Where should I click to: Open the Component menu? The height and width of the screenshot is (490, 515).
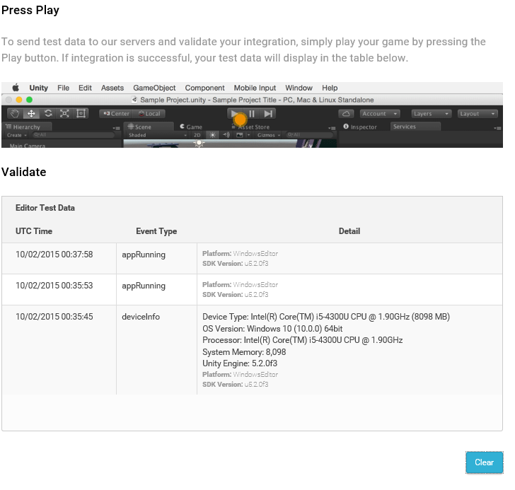(x=204, y=88)
